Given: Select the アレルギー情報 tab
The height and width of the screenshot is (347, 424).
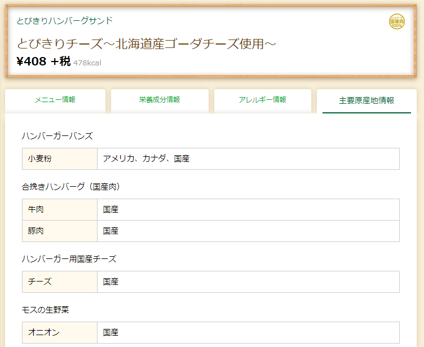Looking at the screenshot, I should [x=262, y=100].
